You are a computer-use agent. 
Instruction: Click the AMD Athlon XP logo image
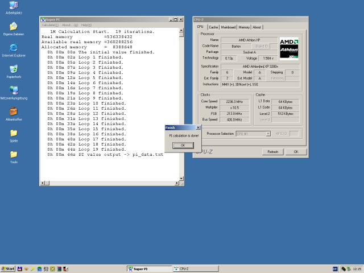pyautogui.click(x=289, y=49)
